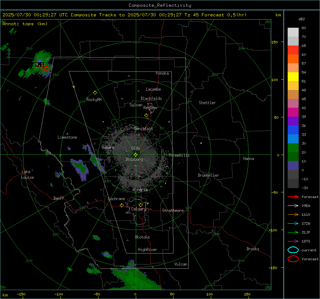This screenshot has width=320, height=299.
Task: Click the Vulcan city label
Action: point(181,264)
